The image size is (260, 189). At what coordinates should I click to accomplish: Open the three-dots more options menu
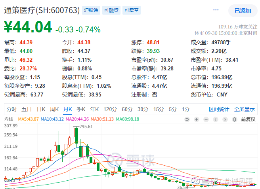(216, 10)
